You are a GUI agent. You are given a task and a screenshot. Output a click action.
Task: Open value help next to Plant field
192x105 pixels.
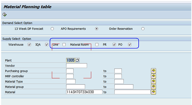[77, 60]
